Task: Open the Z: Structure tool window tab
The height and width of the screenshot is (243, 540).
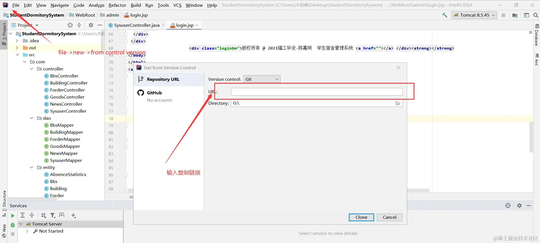Action: click(x=4, y=203)
